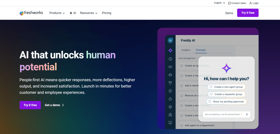Select Create a new agent group suggestion
This screenshot has width=280, height=134.
(226, 87)
